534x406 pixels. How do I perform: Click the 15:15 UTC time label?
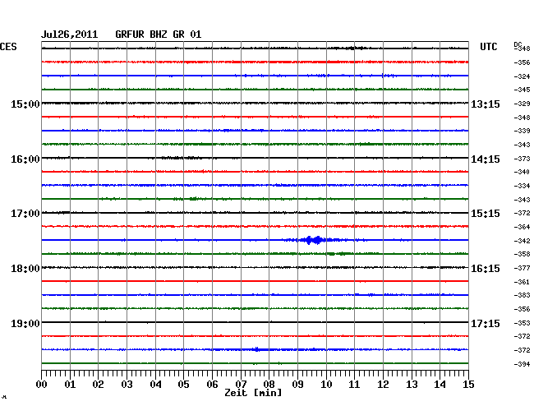pos(486,214)
